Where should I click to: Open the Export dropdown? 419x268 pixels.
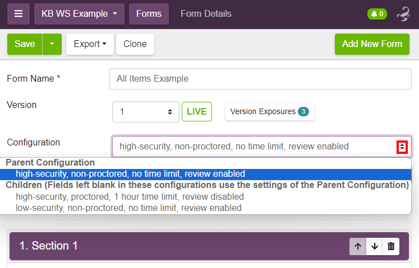click(x=90, y=44)
